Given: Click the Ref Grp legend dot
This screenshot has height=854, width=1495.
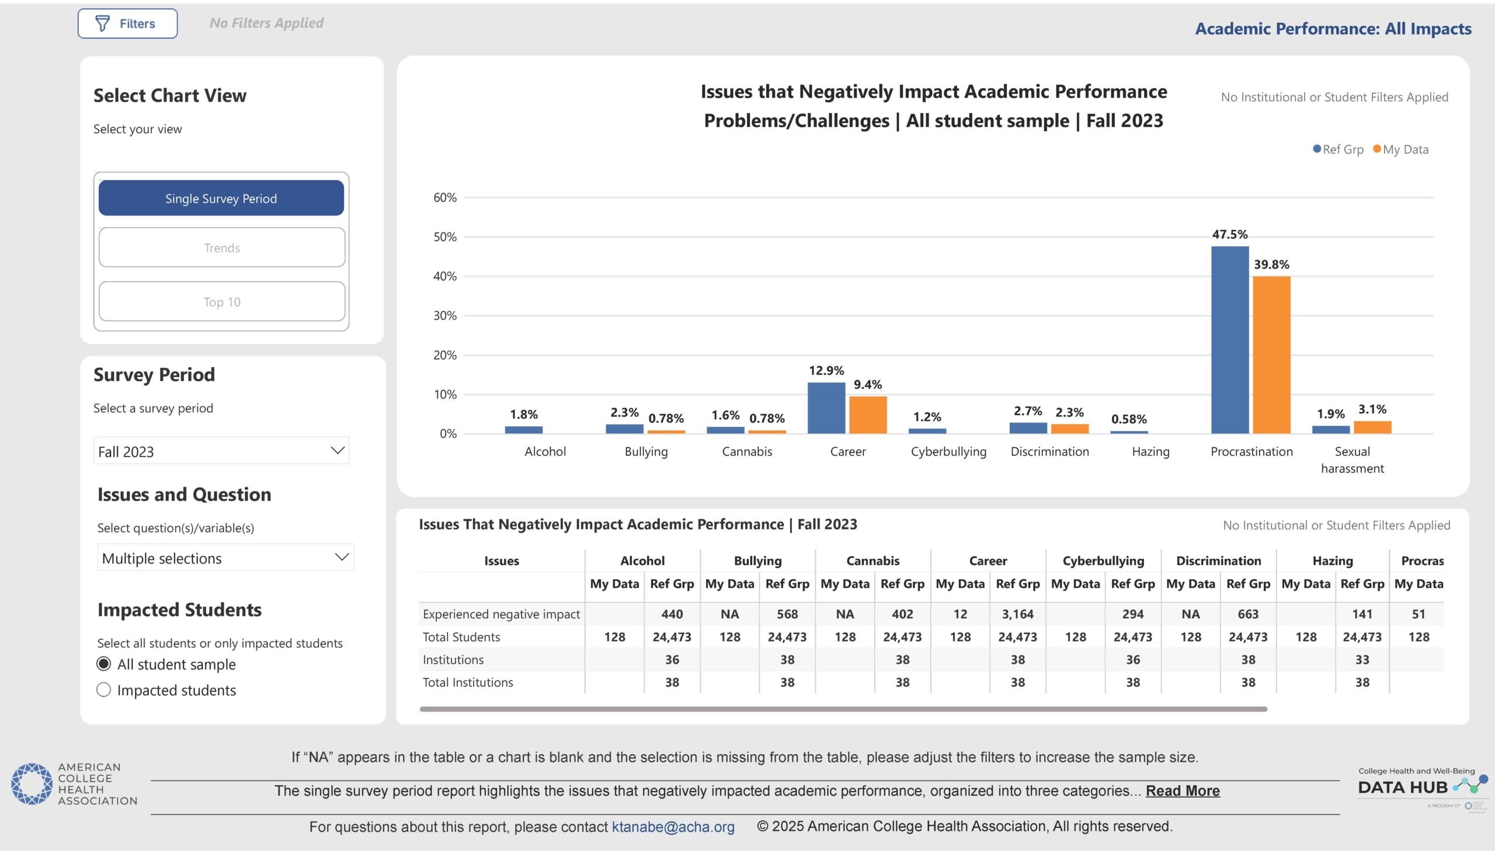Looking at the screenshot, I should (1317, 149).
